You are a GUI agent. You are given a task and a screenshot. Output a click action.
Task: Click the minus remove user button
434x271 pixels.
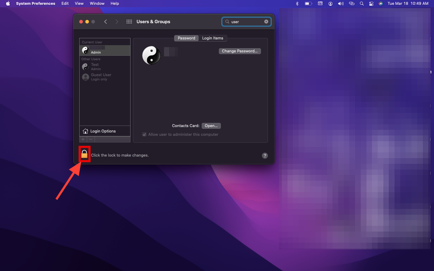pyautogui.click(x=91, y=139)
